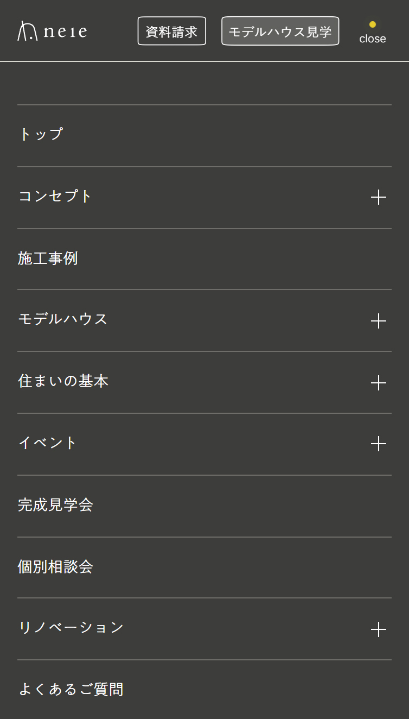Select 完成見学会 from the menu

(56, 506)
